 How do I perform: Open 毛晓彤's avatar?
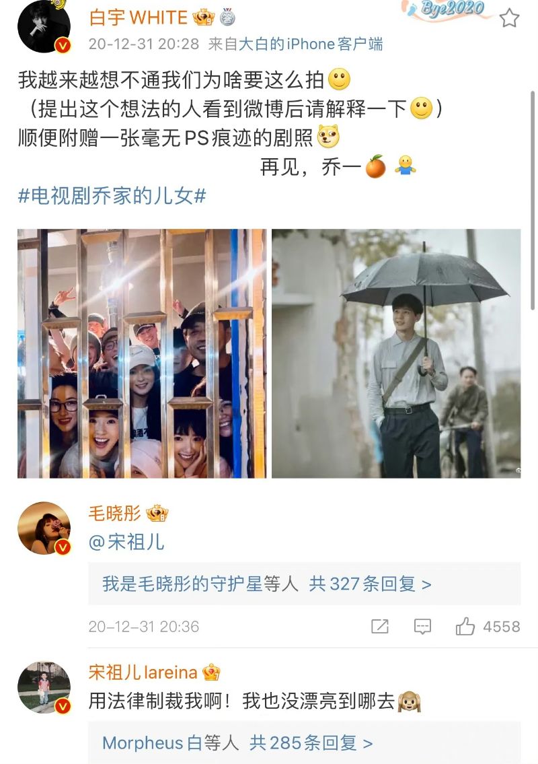click(44, 528)
